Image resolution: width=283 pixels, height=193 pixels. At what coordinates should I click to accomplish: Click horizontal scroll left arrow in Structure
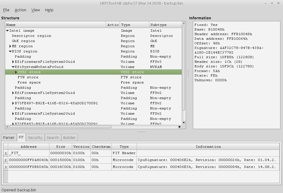(7, 127)
